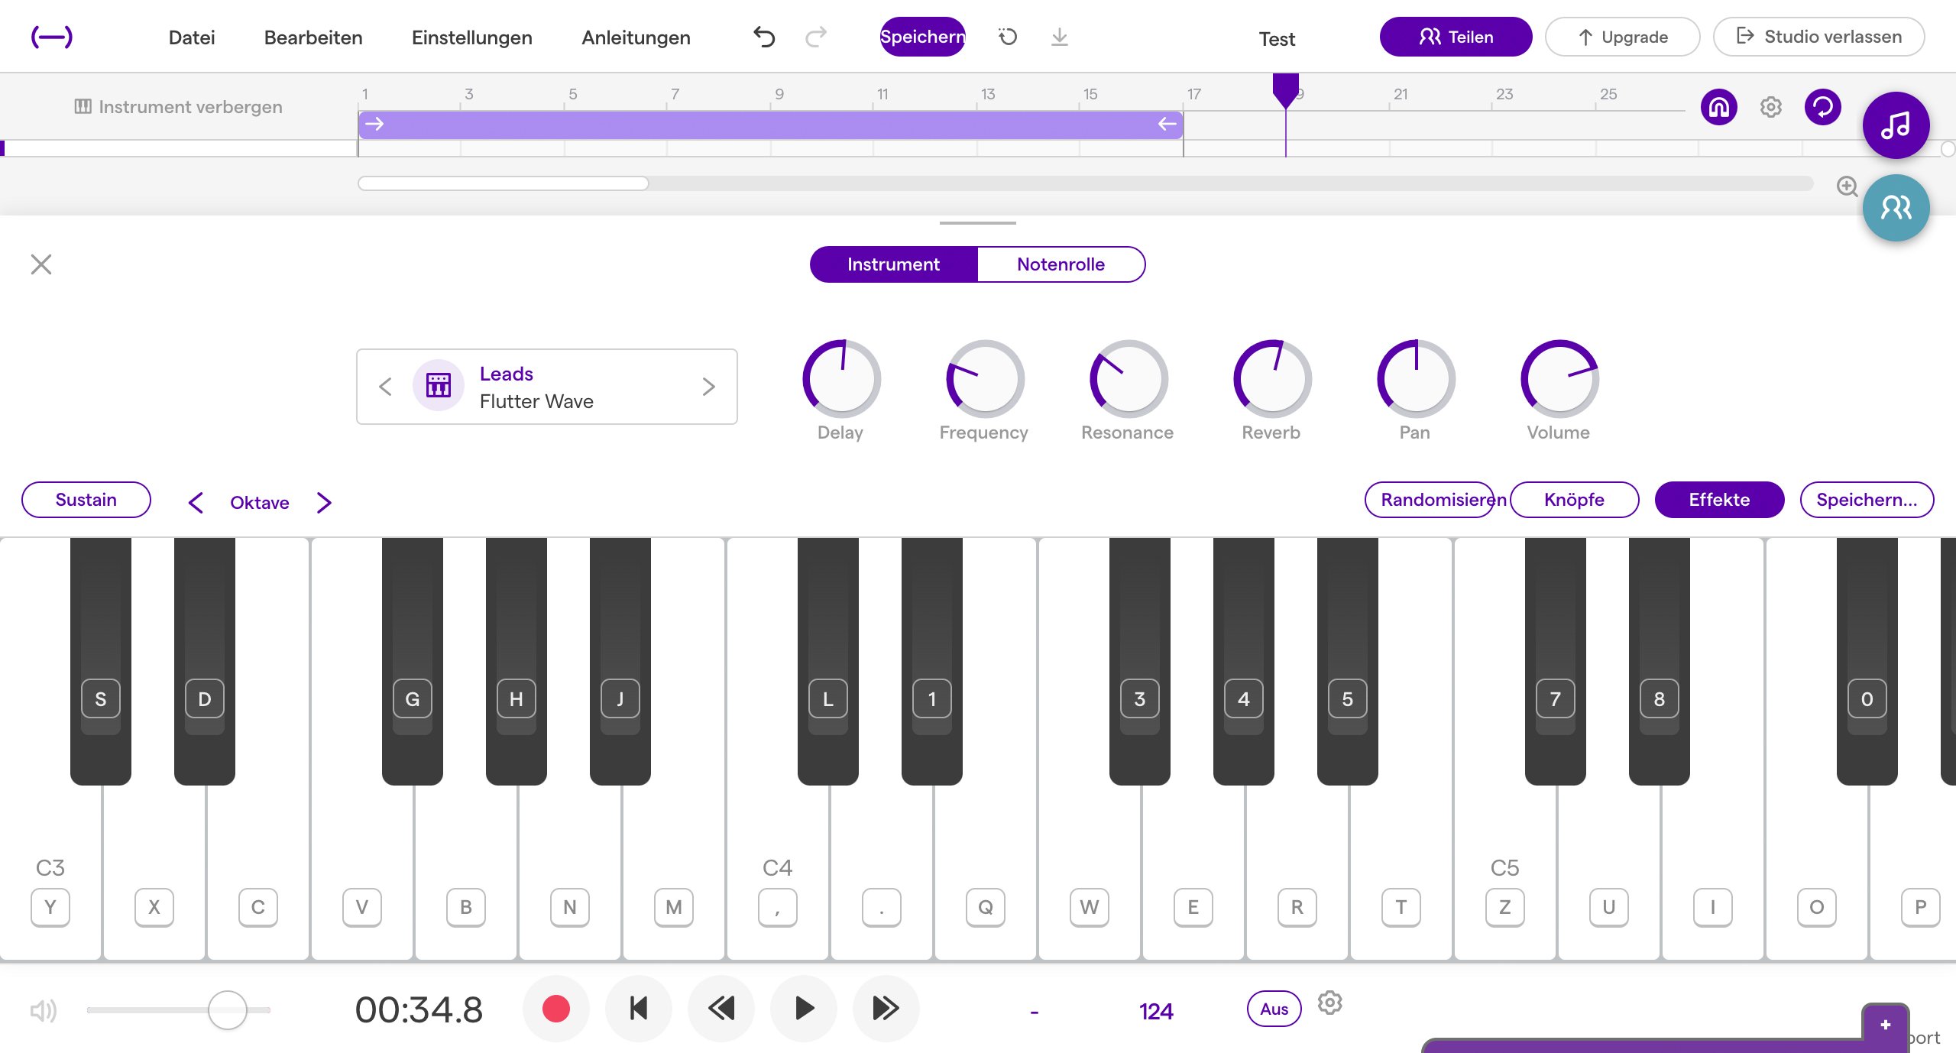Screen dimensions: 1956x1053
Task: Select next instrument preset after Flutter Wave
Action: click(x=708, y=387)
